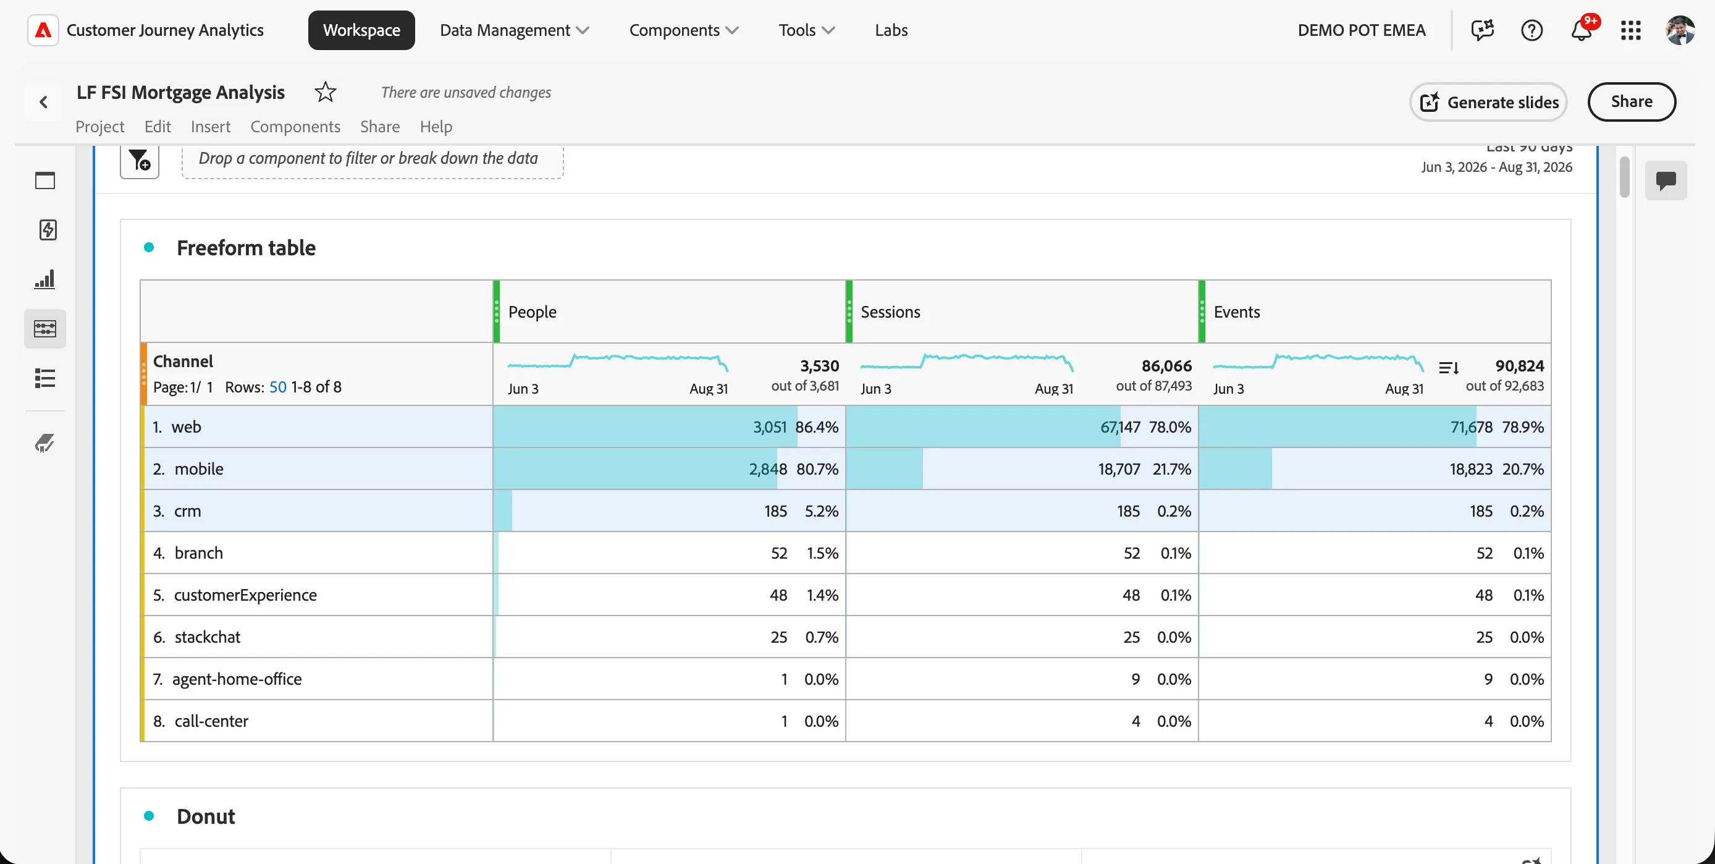Open the Labs tab

(891, 30)
